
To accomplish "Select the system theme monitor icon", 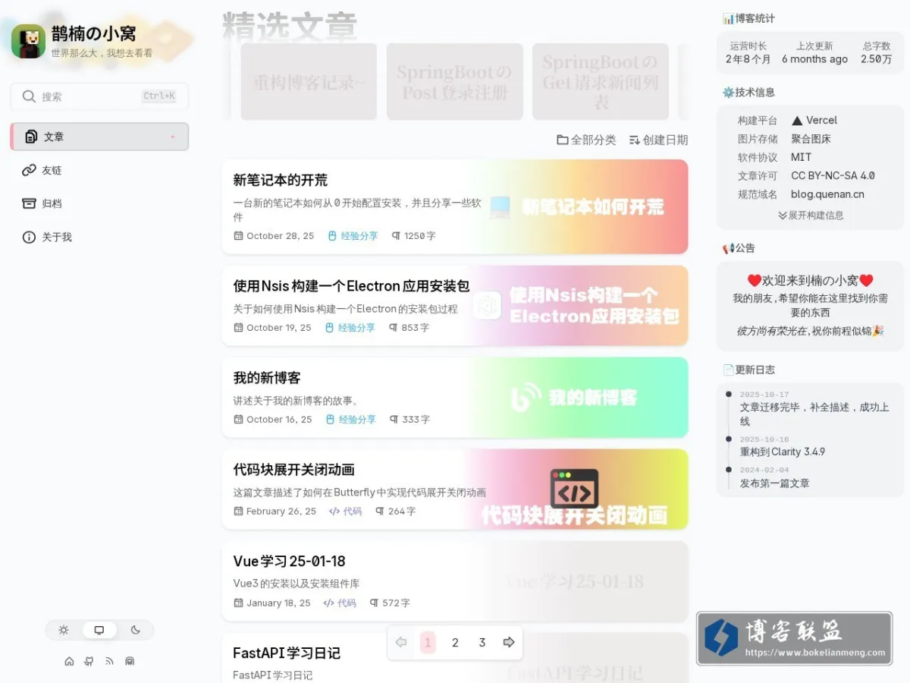I will (99, 630).
